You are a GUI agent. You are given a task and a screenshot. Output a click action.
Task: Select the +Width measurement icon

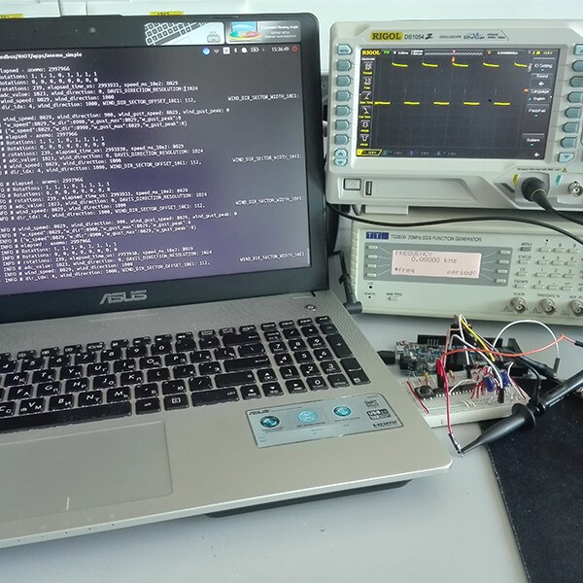[365, 125]
